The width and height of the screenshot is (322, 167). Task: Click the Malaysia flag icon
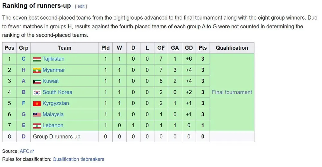pyautogui.click(x=37, y=114)
